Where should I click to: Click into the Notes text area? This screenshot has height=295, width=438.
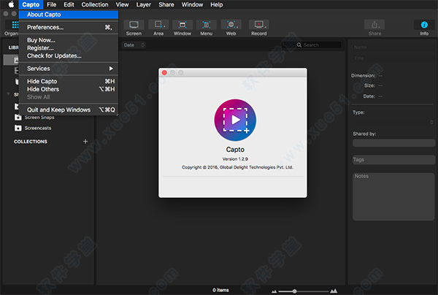(x=393, y=196)
